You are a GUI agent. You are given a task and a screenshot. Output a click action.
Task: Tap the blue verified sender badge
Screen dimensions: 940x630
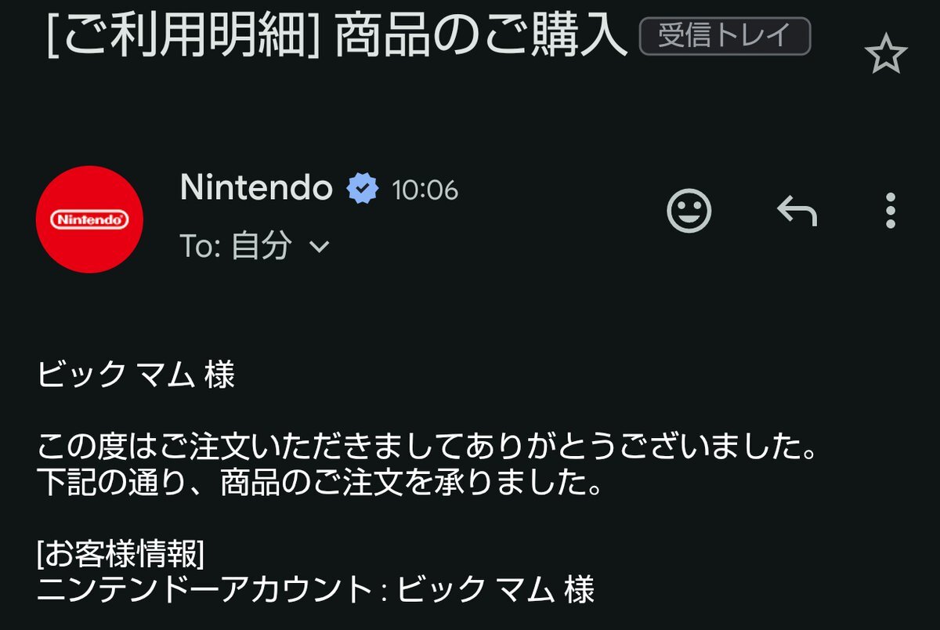pyautogui.click(x=363, y=189)
